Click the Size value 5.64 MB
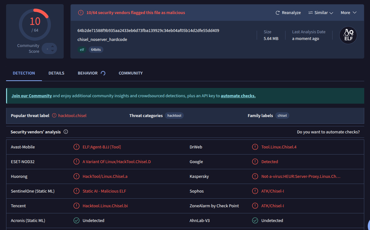 (x=271, y=38)
